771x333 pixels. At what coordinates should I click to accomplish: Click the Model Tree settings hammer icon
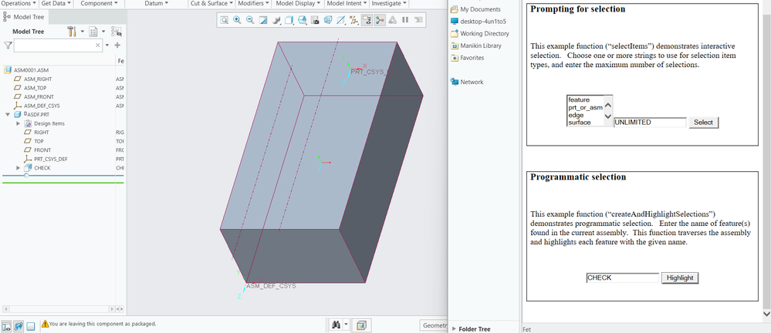pos(72,32)
